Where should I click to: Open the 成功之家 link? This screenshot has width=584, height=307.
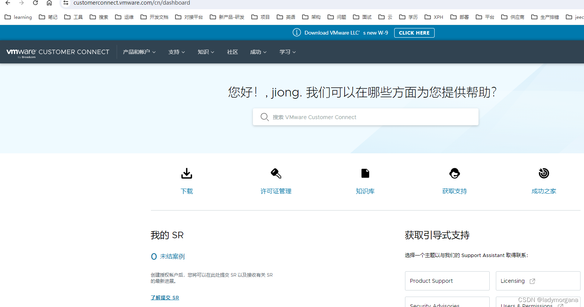pos(544,191)
